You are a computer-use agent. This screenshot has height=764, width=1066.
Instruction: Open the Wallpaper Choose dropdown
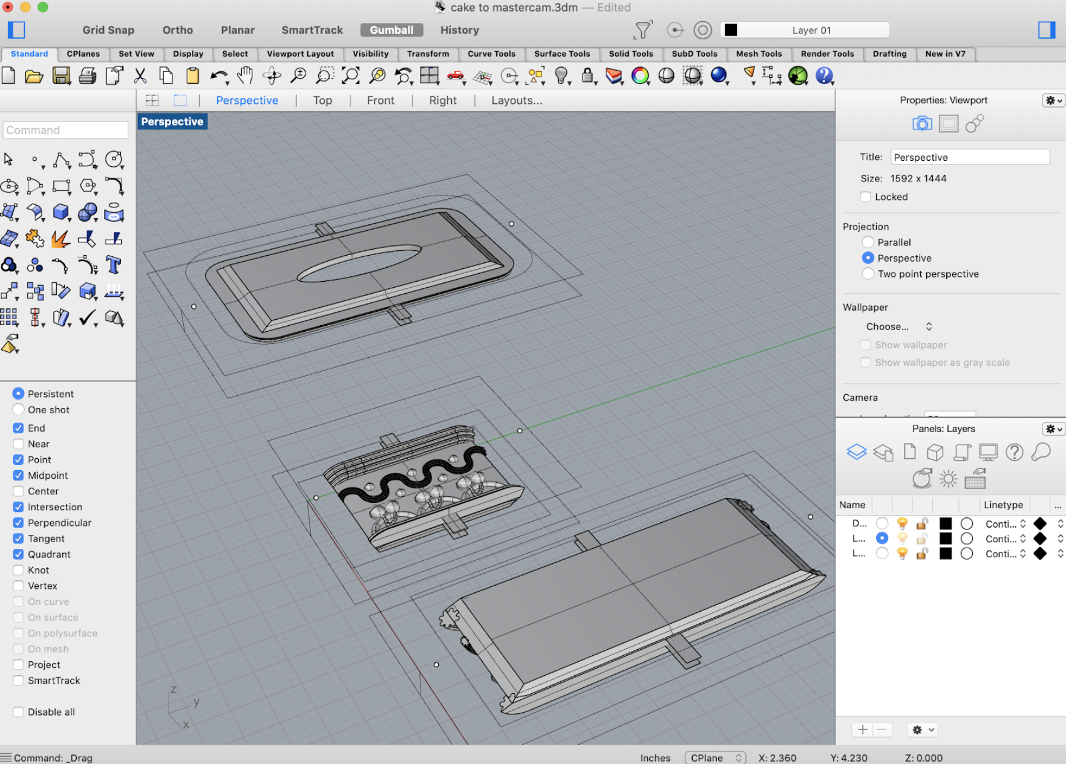(898, 326)
